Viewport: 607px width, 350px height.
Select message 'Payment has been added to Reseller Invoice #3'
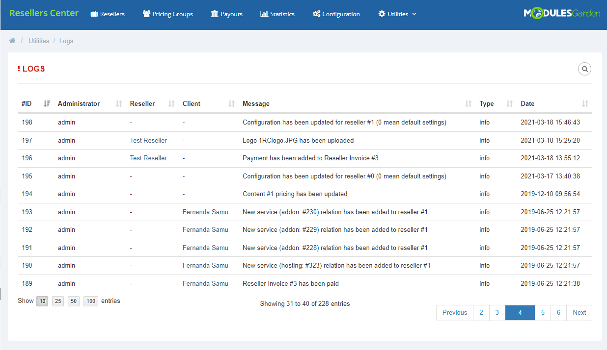click(x=310, y=158)
